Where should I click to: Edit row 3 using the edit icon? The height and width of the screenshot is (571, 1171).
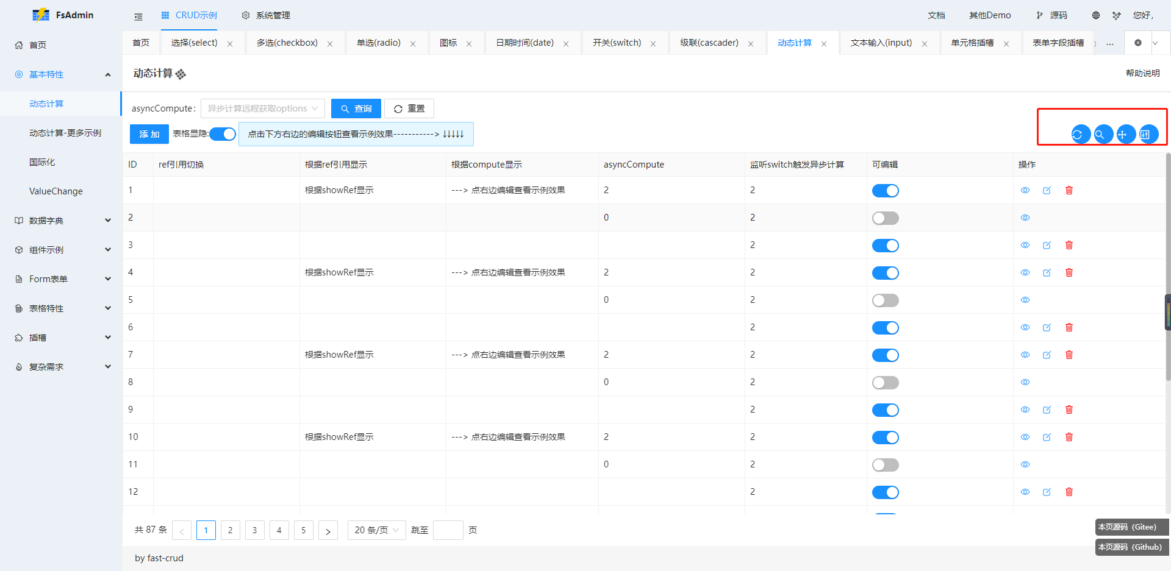(1047, 245)
